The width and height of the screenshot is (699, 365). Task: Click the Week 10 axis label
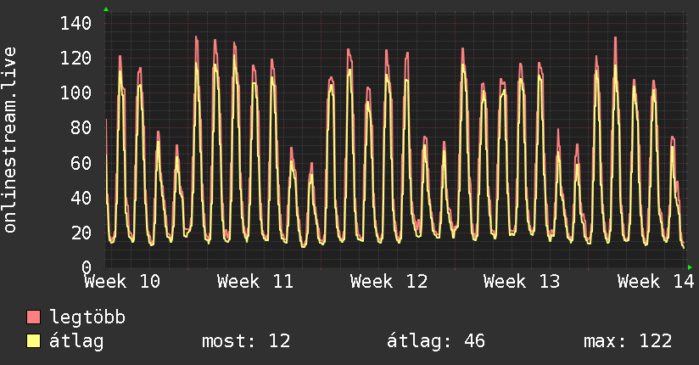[x=122, y=282]
